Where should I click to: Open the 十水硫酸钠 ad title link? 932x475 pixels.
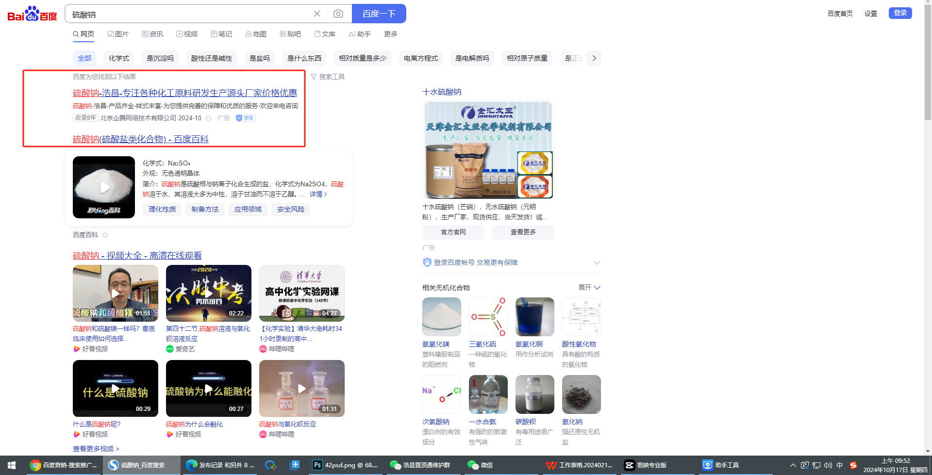point(442,92)
